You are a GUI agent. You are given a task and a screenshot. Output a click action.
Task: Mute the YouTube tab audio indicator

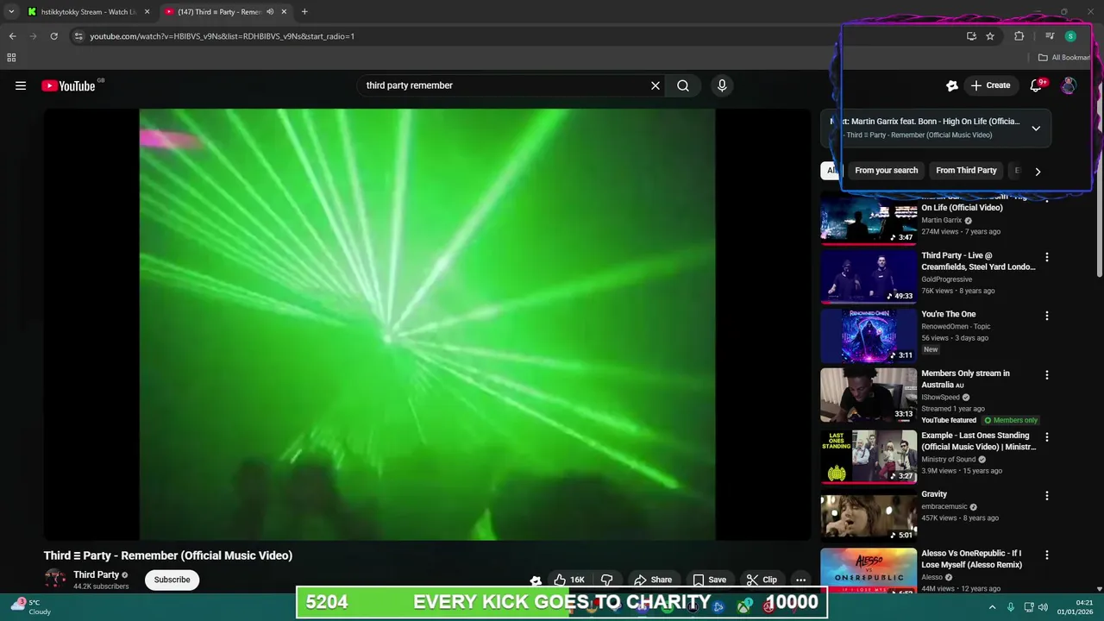[x=270, y=12]
